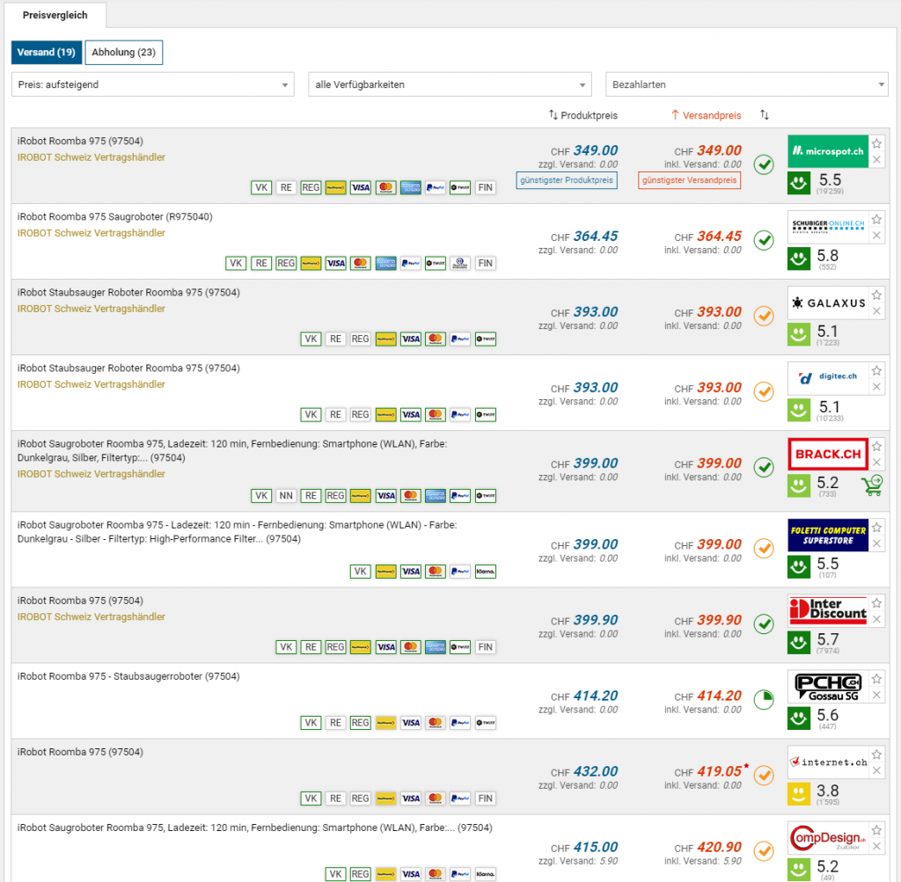The height and width of the screenshot is (882, 901).
Task: Open the CHF 364.45 product price offer
Action: (x=596, y=236)
